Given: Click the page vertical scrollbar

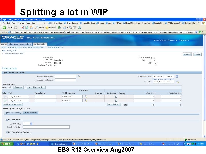Looking at the screenshot, I should [x=204, y=79].
